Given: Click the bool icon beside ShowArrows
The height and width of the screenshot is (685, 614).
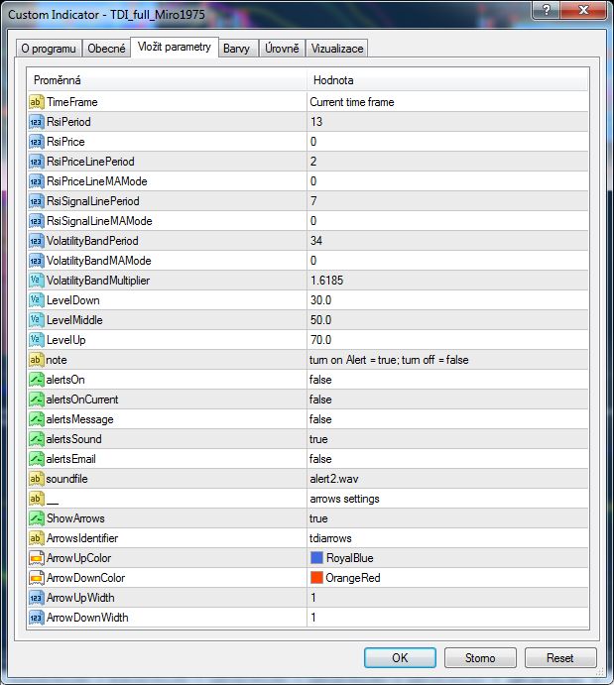Looking at the screenshot, I should (37, 518).
